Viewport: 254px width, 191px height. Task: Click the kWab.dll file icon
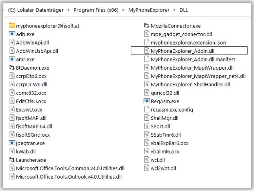tap(12, 151)
